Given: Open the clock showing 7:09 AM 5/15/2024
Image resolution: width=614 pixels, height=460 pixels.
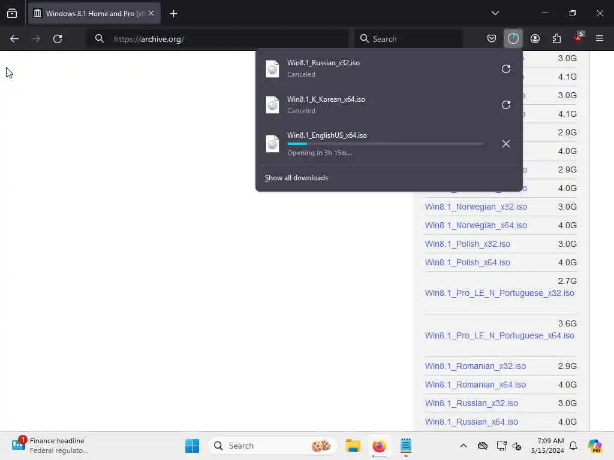Looking at the screenshot, I should [x=547, y=446].
